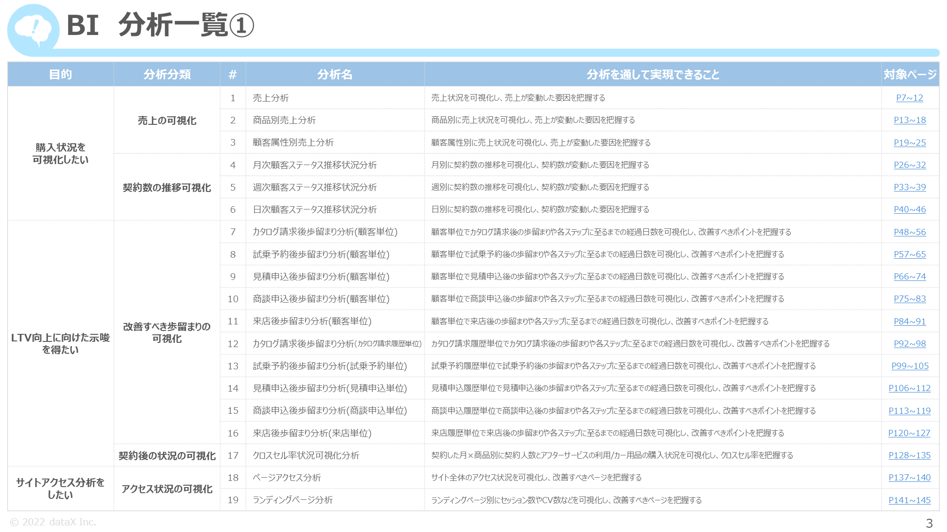
Task: Click the 顧客属性別売上分析 analysis name
Action: (293, 143)
